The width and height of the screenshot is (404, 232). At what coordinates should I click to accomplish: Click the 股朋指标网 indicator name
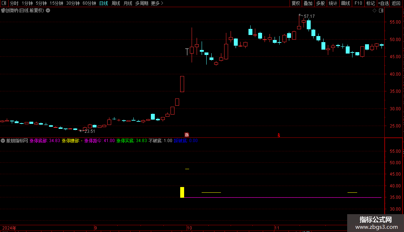click(17, 141)
